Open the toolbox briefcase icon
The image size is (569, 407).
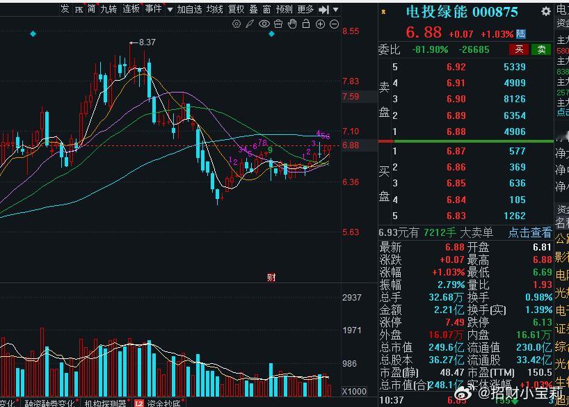[x=278, y=24]
